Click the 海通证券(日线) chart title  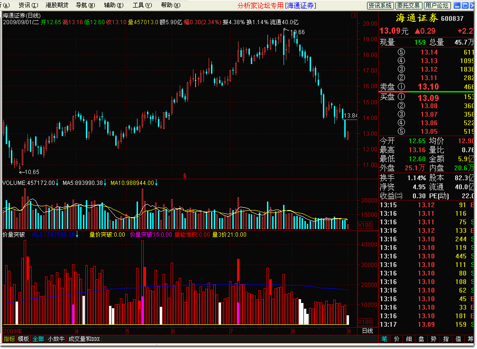22,16
